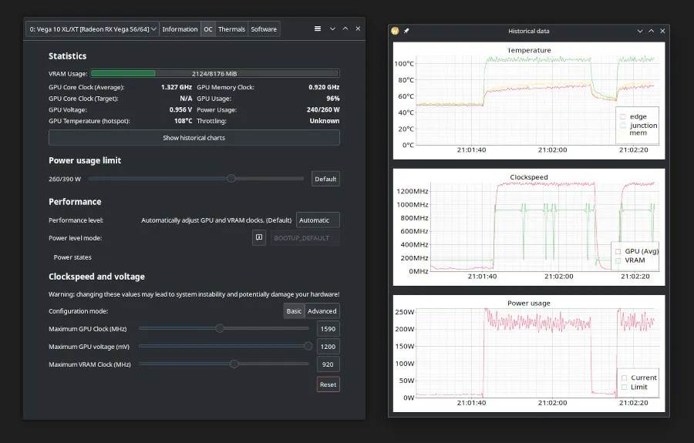Click the pin icon in Historical data window
This screenshot has width=694, height=443.
pos(406,31)
